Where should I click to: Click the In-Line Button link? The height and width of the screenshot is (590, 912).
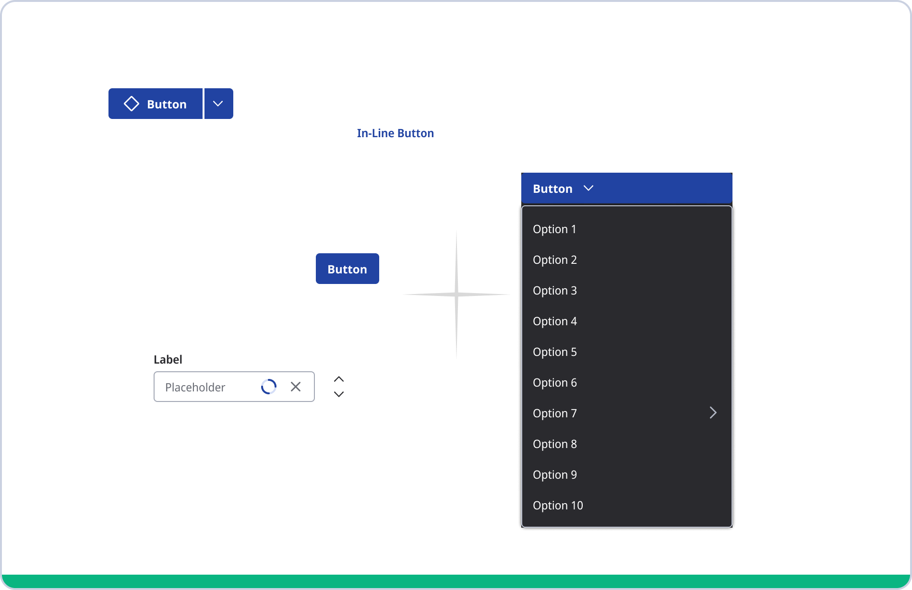click(x=395, y=133)
